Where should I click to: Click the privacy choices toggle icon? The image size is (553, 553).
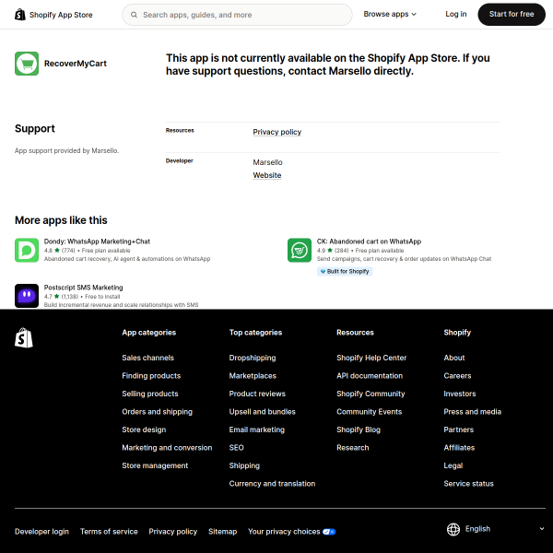329,532
